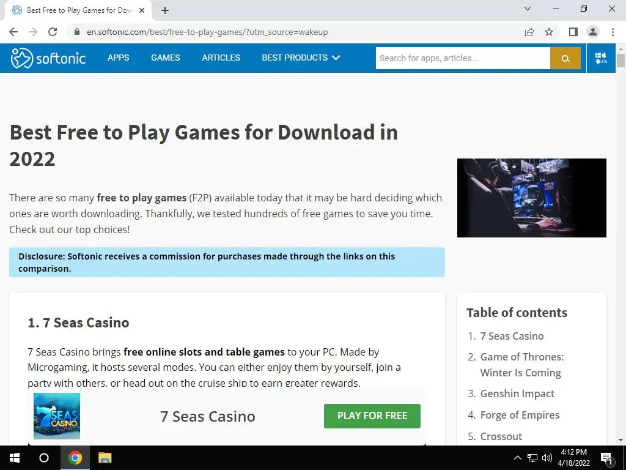Click the Best Free to Play Games page title
Viewport: 626px width, 470px height.
pyautogui.click(x=204, y=146)
